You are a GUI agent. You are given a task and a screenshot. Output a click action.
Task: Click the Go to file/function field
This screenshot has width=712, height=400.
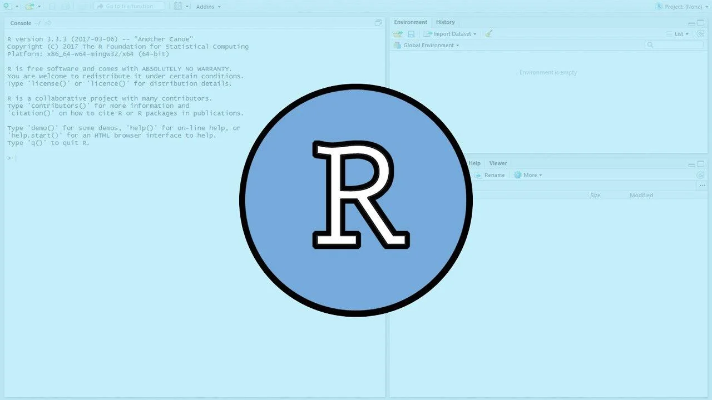130,6
